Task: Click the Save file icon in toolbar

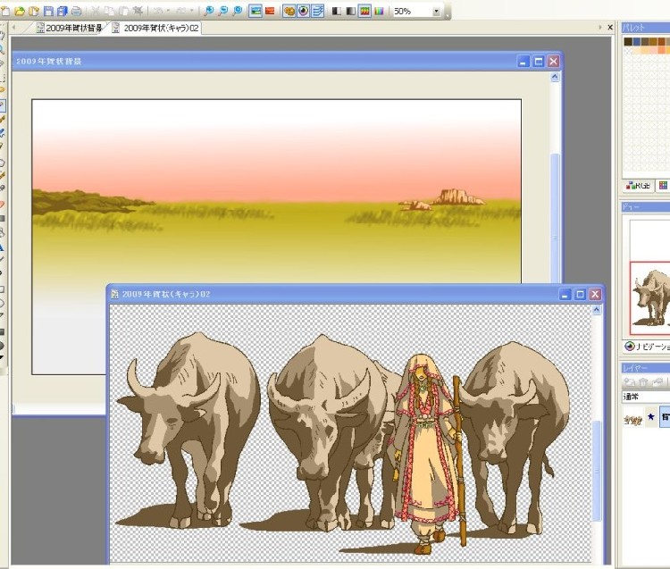Action: pyautogui.click(x=49, y=11)
